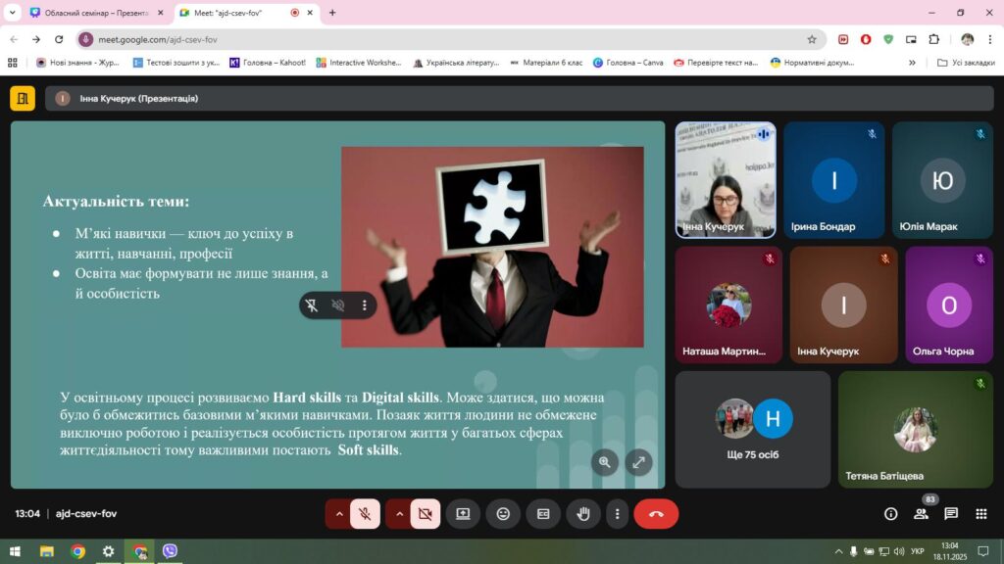Viewport: 1004px width, 564px height.
Task: Expand video settings arrow beside camera
Action: [x=399, y=513]
